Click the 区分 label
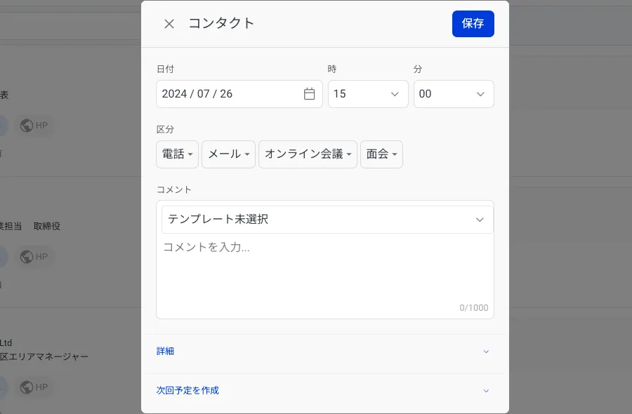The width and height of the screenshot is (632, 414). pyautogui.click(x=165, y=130)
